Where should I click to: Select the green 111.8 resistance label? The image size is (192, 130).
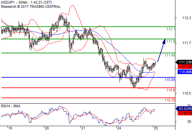[x=171, y=42]
